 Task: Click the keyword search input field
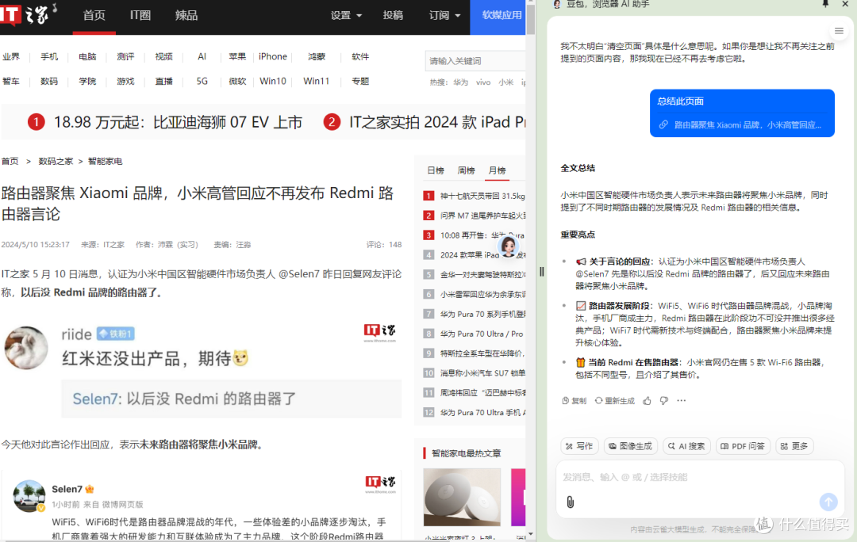click(475, 60)
